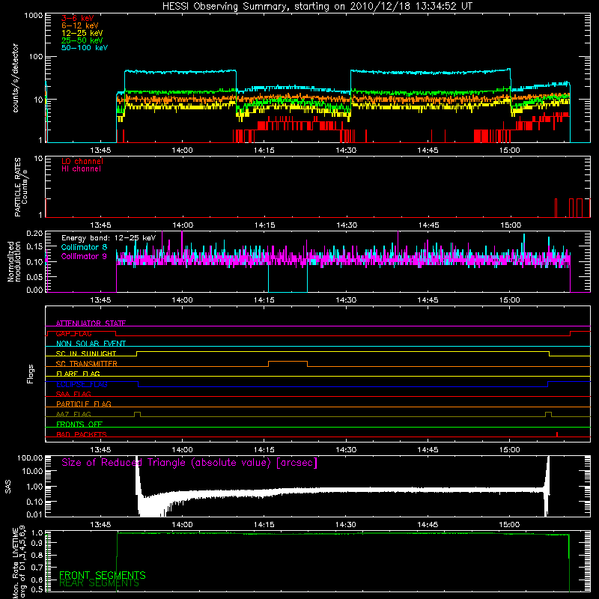Click the FRONT SEGMENTS legend label
The height and width of the screenshot is (599, 599).
pyautogui.click(x=103, y=575)
